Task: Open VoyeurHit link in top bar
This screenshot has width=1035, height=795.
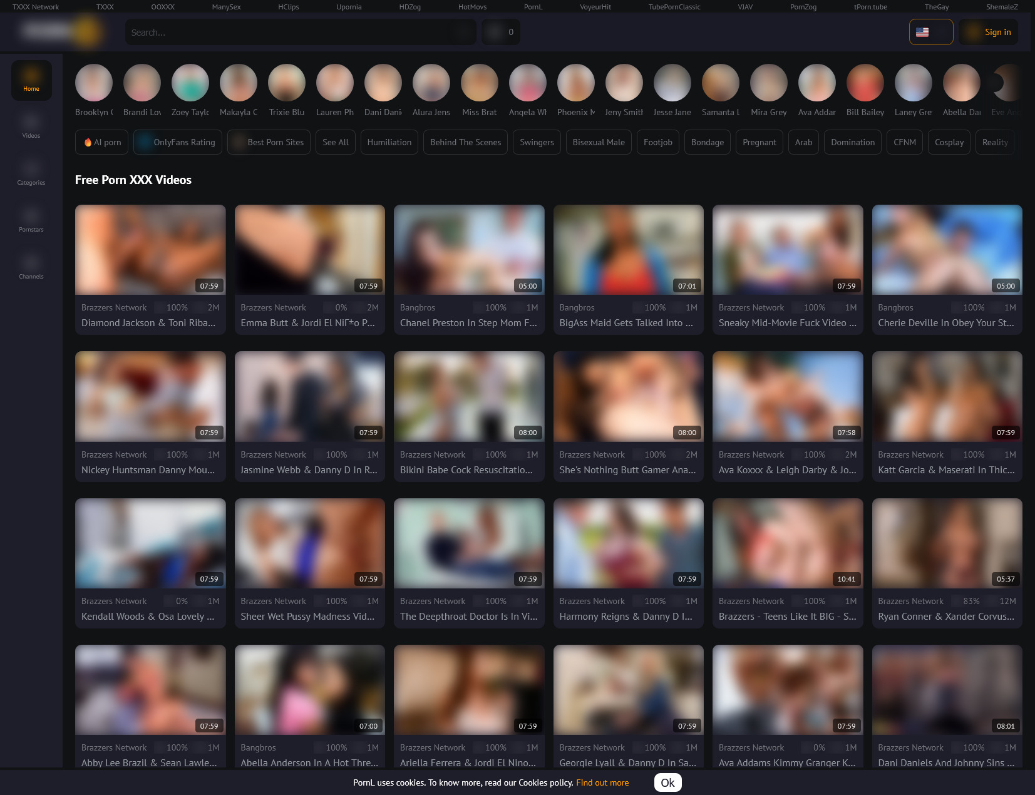Action: [x=595, y=7]
